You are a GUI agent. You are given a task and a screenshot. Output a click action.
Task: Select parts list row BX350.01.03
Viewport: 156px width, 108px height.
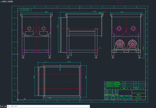[x=125, y=82]
